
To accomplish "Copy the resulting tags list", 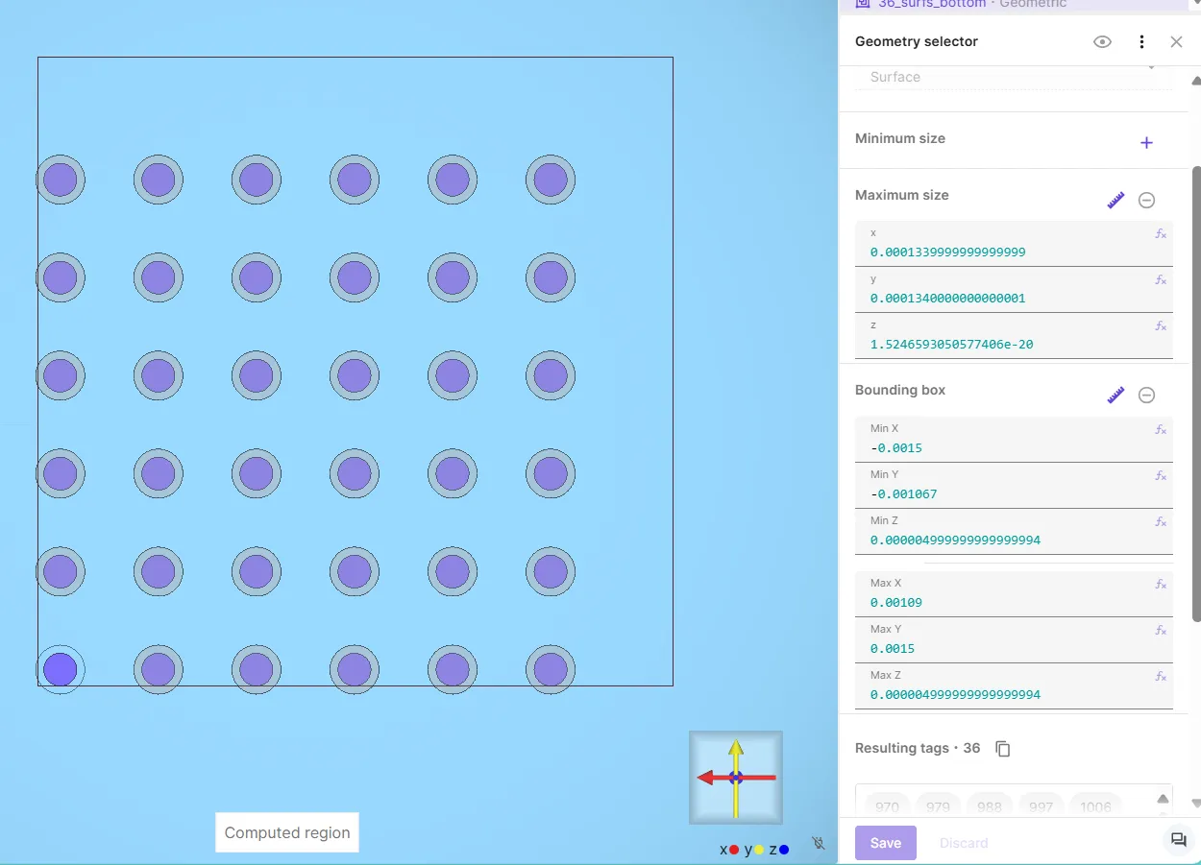I will (1003, 749).
